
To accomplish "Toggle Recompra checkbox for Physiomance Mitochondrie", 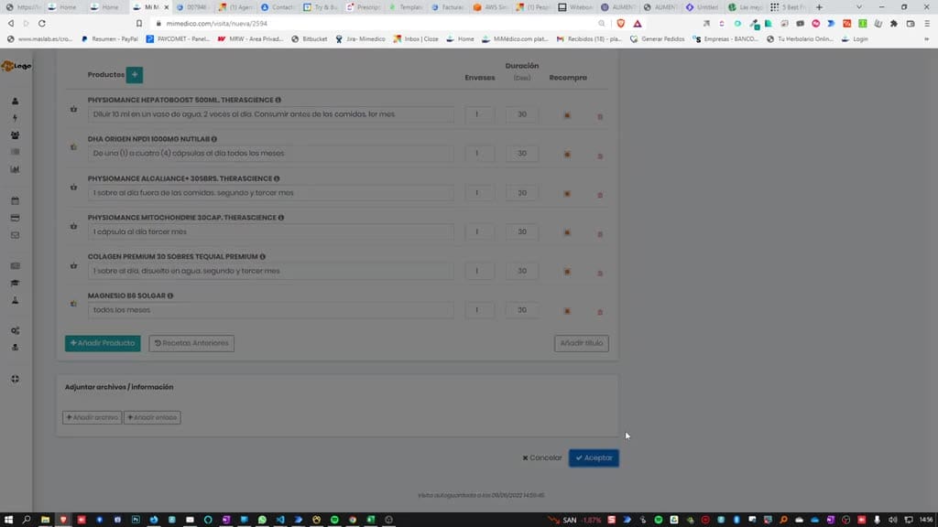I will pos(567,232).
